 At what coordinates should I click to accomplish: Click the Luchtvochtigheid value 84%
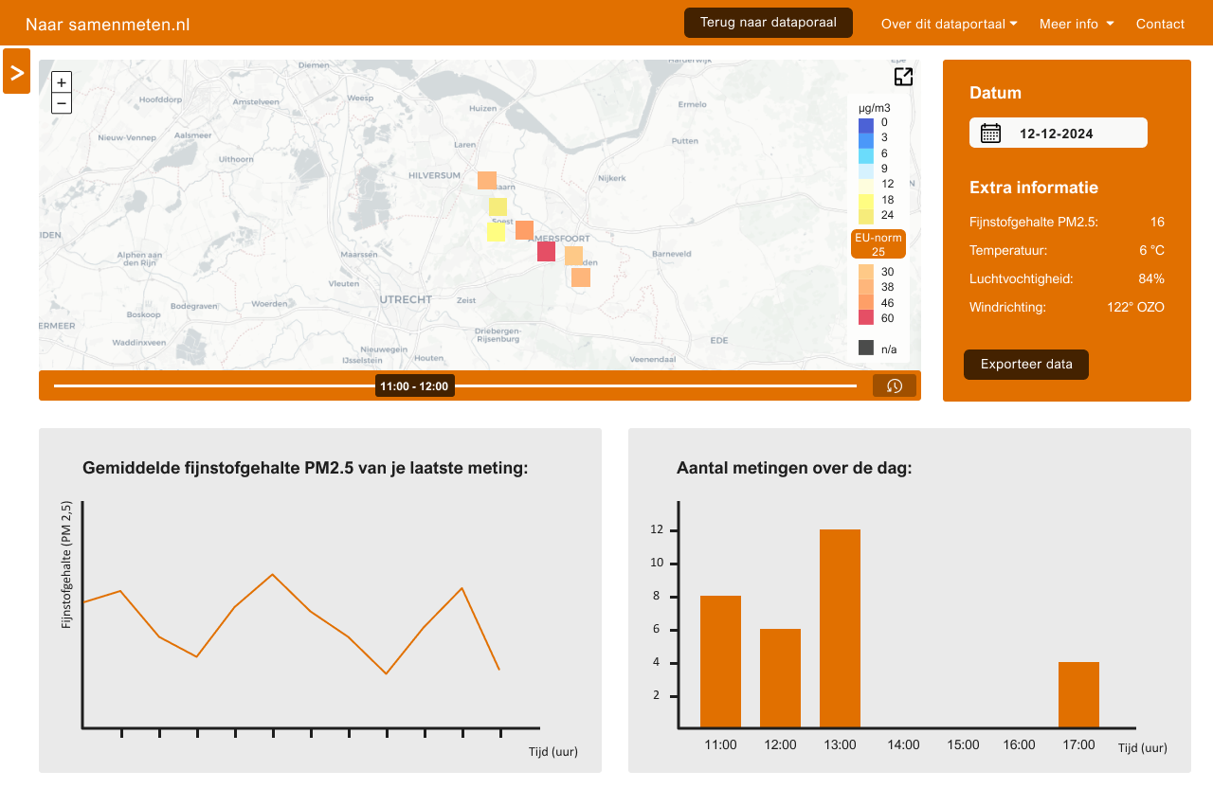tap(1151, 279)
